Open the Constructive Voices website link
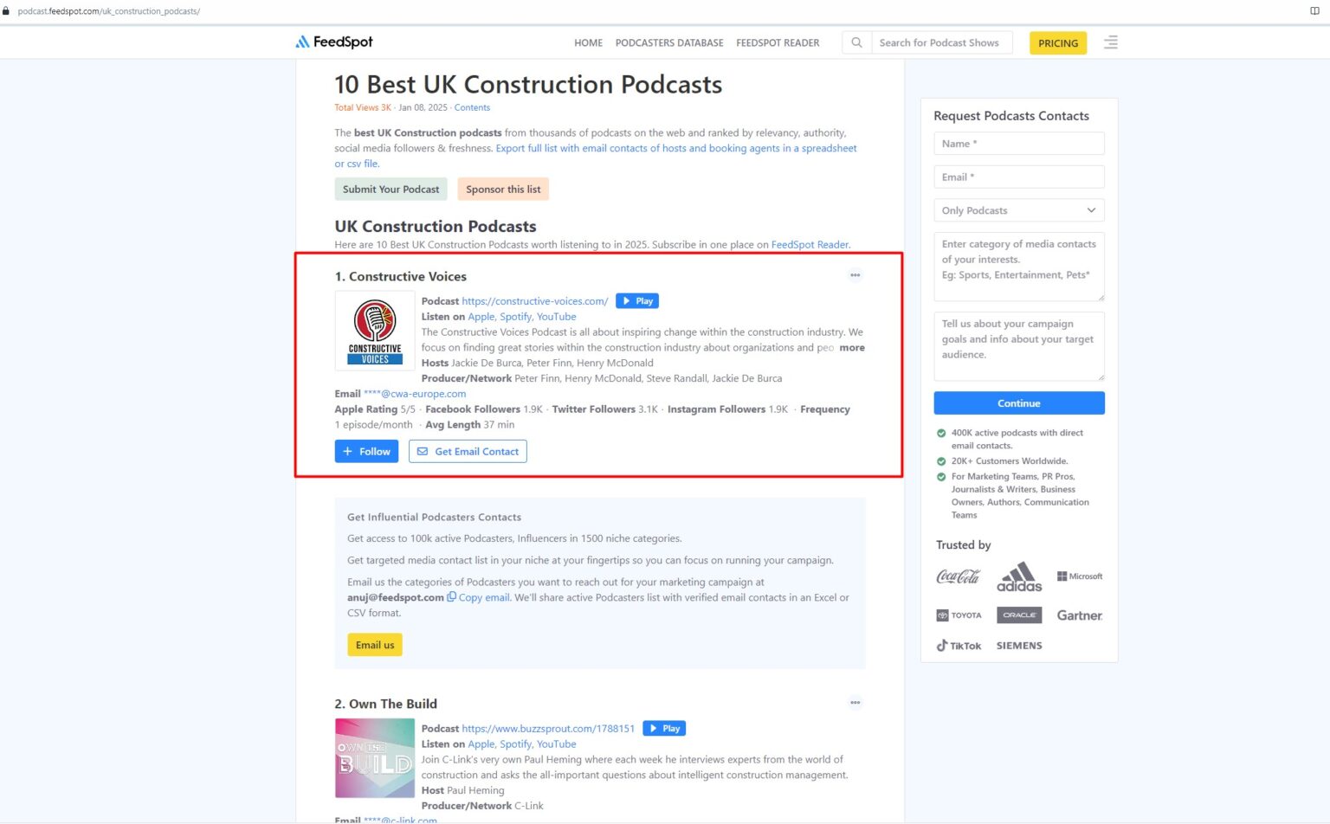This screenshot has height=824, width=1330. click(534, 301)
